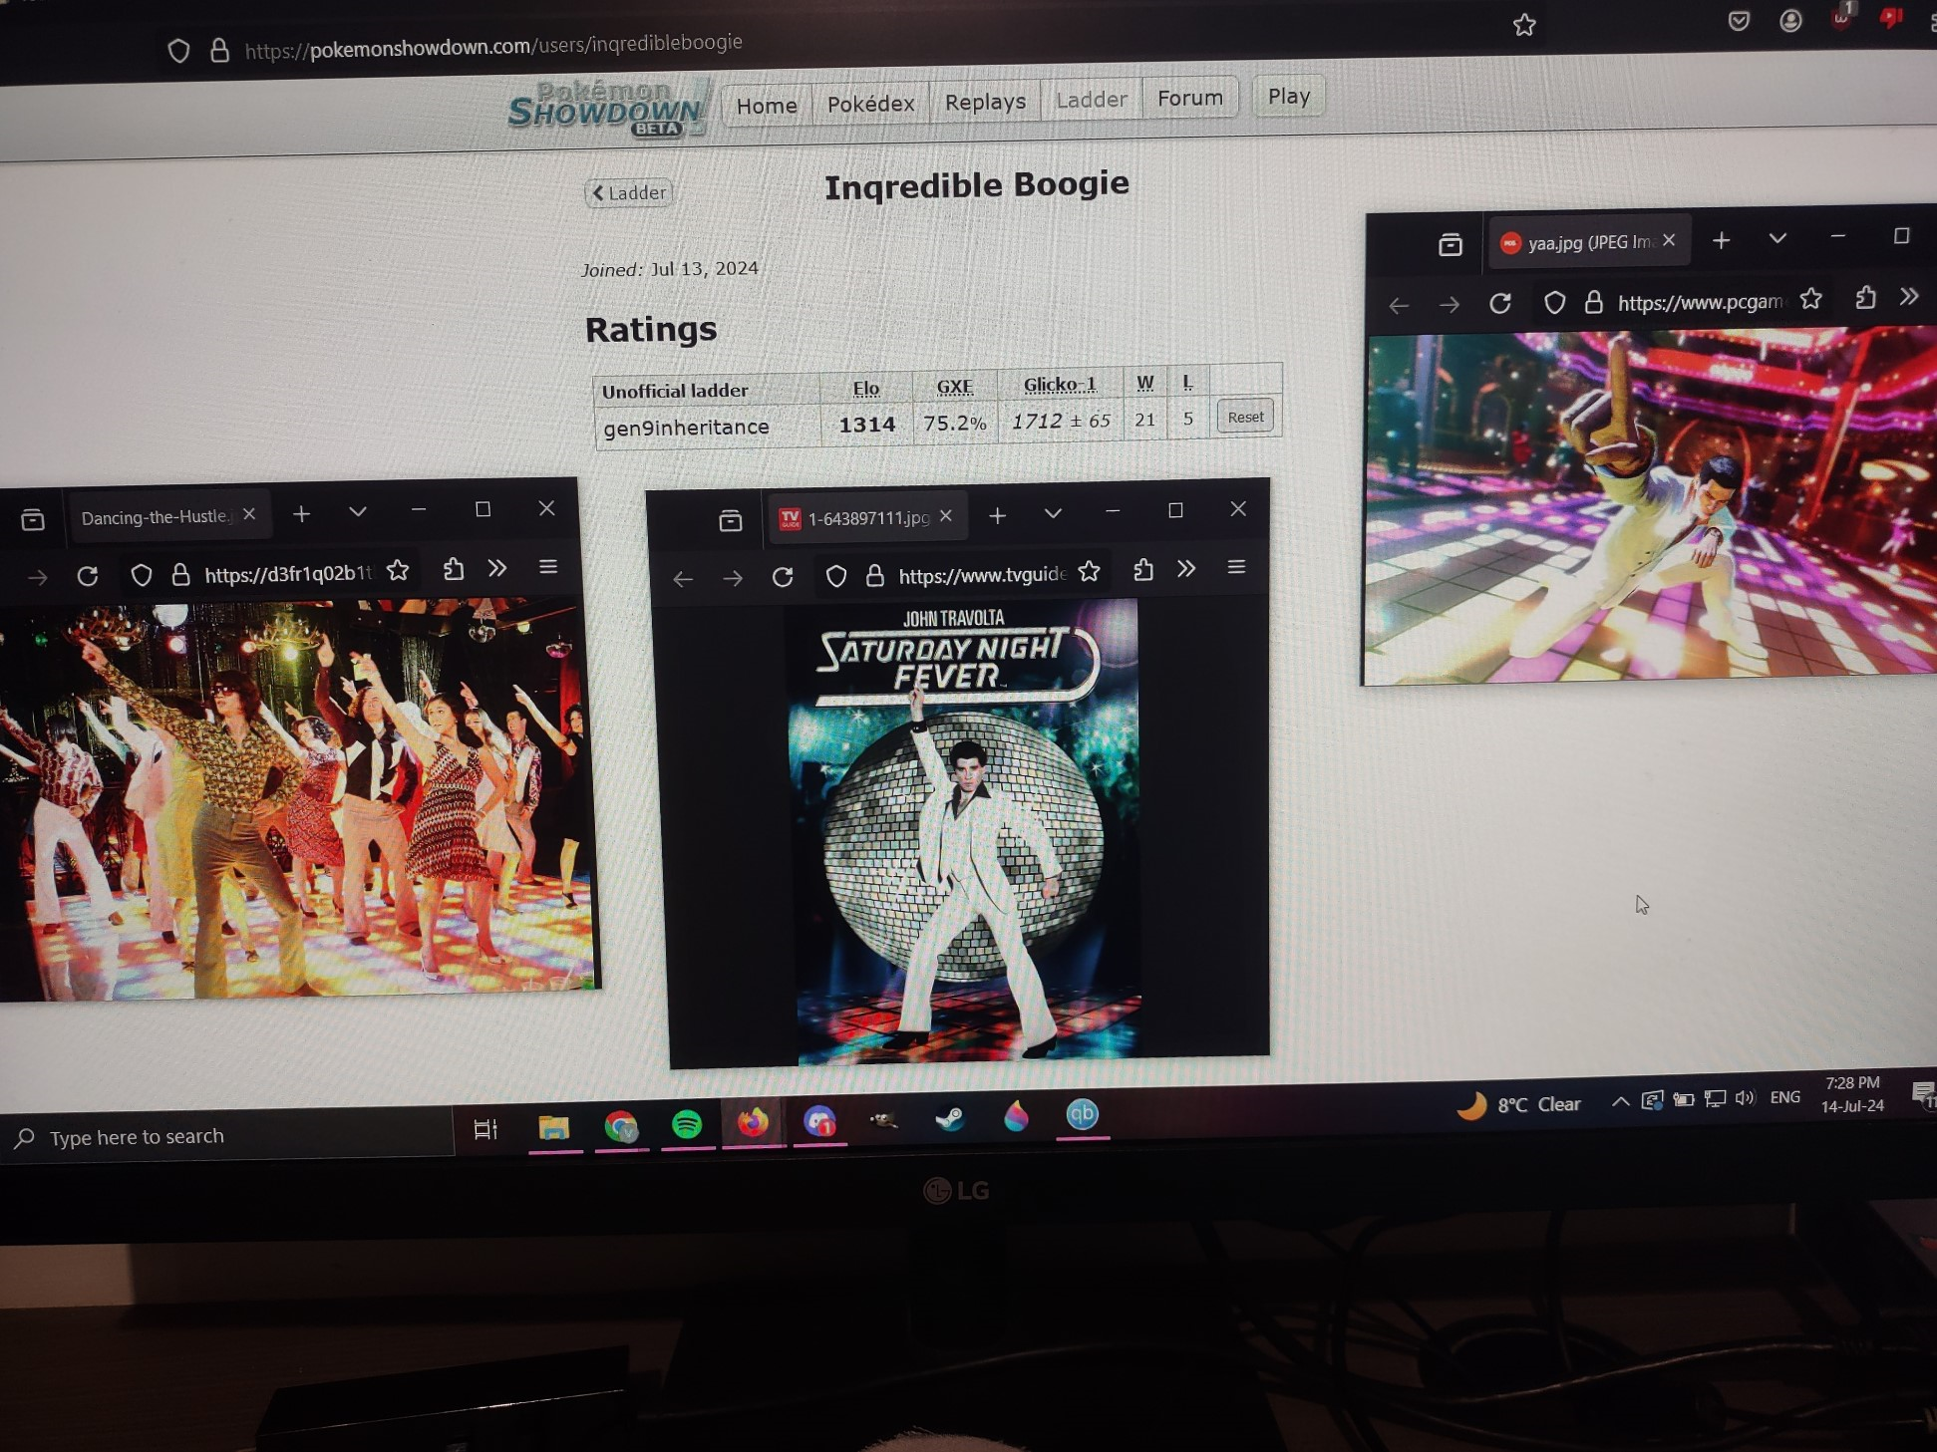This screenshot has height=1452, width=1937.
Task: Reload page in the Dancing-the-Hustle window
Action: pos(88,576)
